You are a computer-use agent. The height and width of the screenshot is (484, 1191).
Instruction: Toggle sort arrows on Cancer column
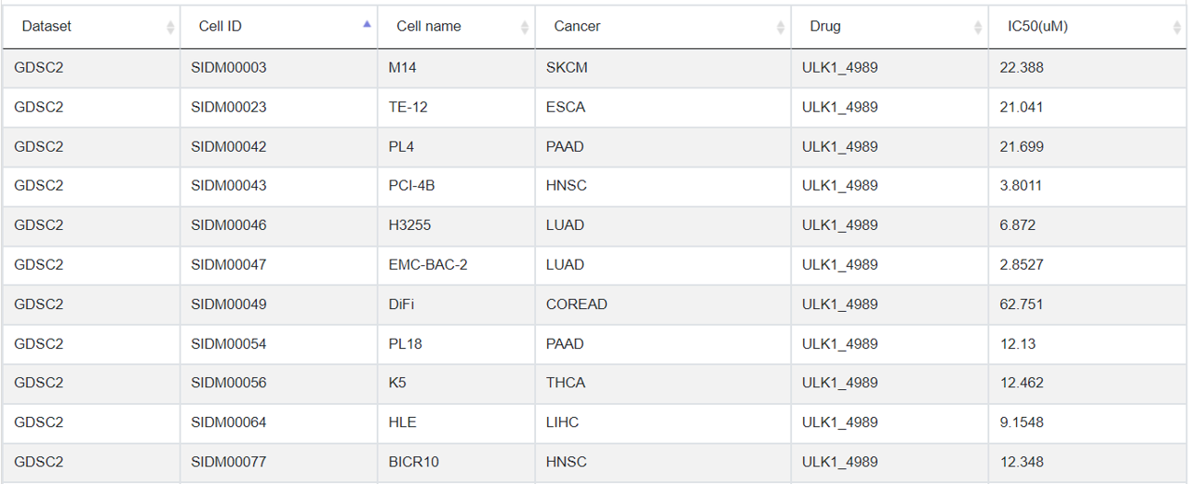[x=781, y=28]
